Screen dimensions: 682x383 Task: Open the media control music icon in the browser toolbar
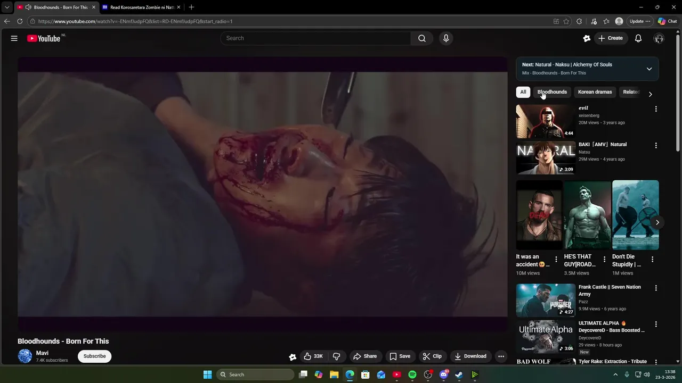[594, 21]
